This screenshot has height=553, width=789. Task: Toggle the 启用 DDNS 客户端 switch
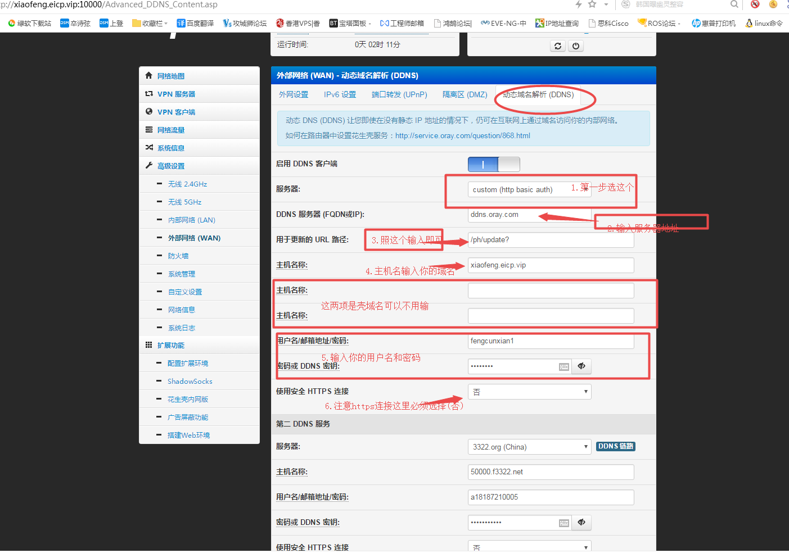[494, 164]
